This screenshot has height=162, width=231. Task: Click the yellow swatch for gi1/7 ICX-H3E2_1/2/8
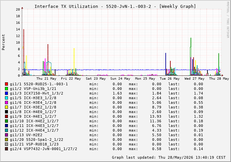(6, 107)
